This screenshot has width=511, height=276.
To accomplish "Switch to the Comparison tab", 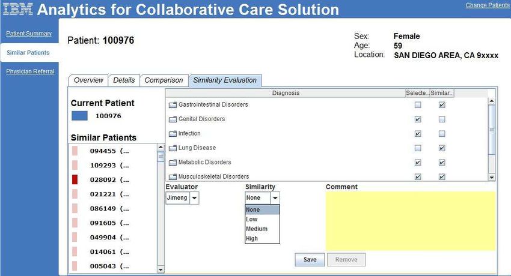I will coord(164,80).
